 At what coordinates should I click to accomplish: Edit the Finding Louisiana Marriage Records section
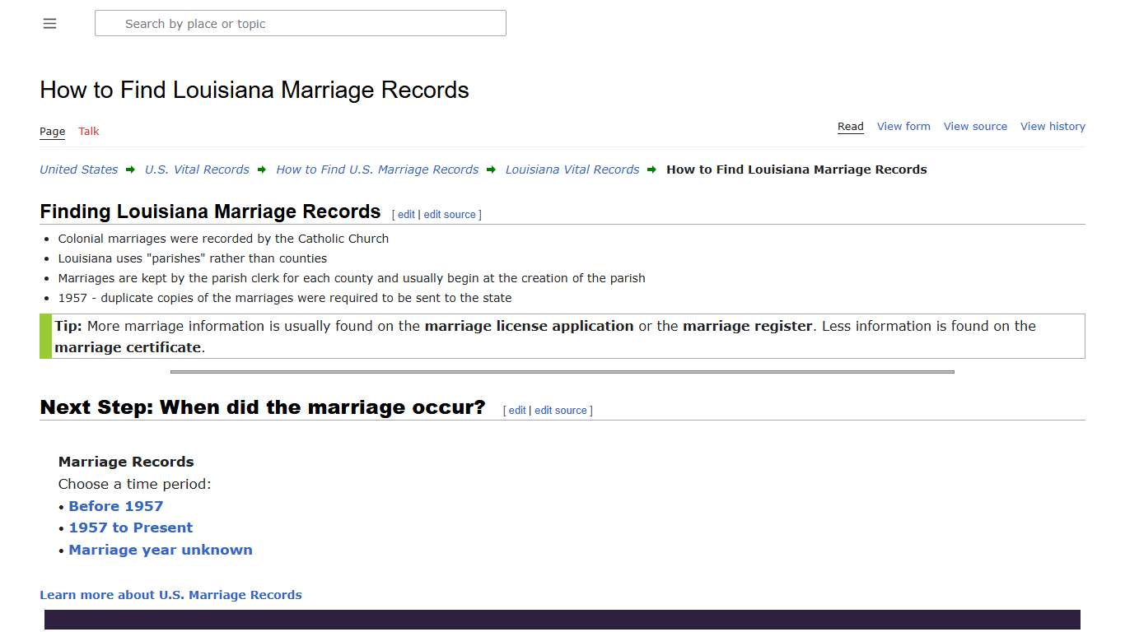click(406, 214)
